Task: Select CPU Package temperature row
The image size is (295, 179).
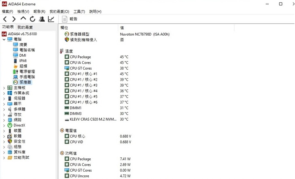Action: coord(97,57)
